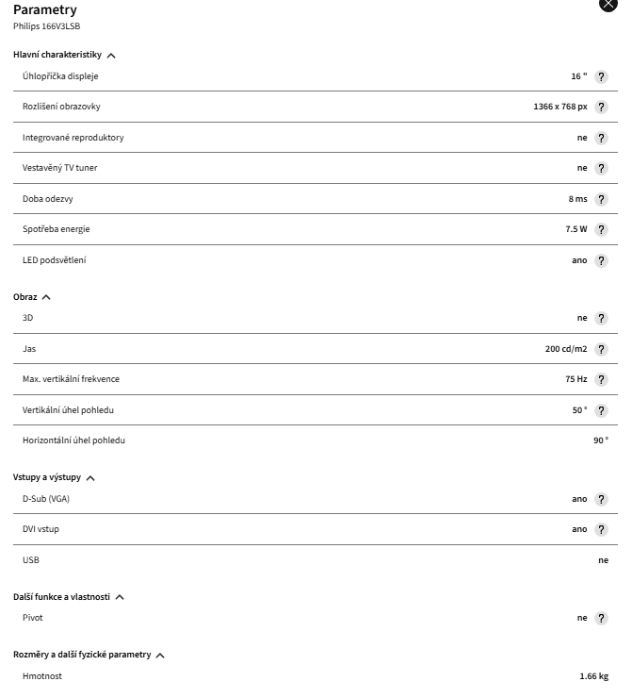Image resolution: width=632 pixels, height=698 pixels.
Task: Open help for Jas parameter
Action: (x=602, y=349)
